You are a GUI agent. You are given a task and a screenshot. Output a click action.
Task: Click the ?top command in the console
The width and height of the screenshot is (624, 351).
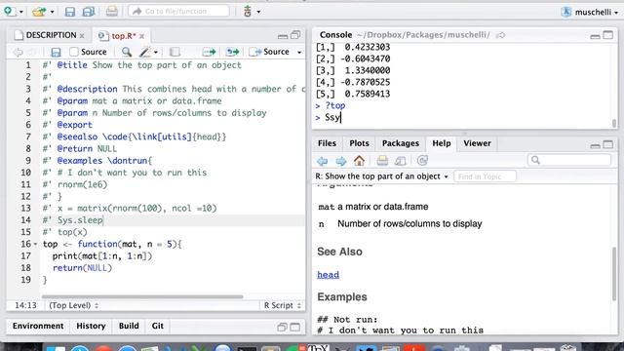point(335,106)
